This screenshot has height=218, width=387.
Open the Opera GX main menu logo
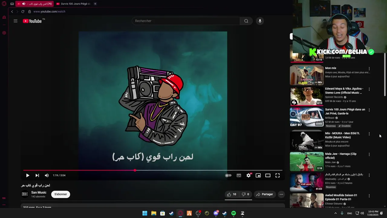(x=4, y=4)
